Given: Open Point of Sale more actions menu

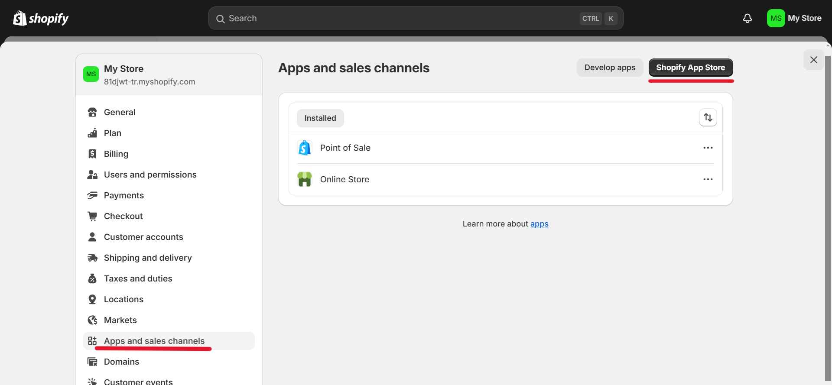Looking at the screenshot, I should click(x=708, y=148).
